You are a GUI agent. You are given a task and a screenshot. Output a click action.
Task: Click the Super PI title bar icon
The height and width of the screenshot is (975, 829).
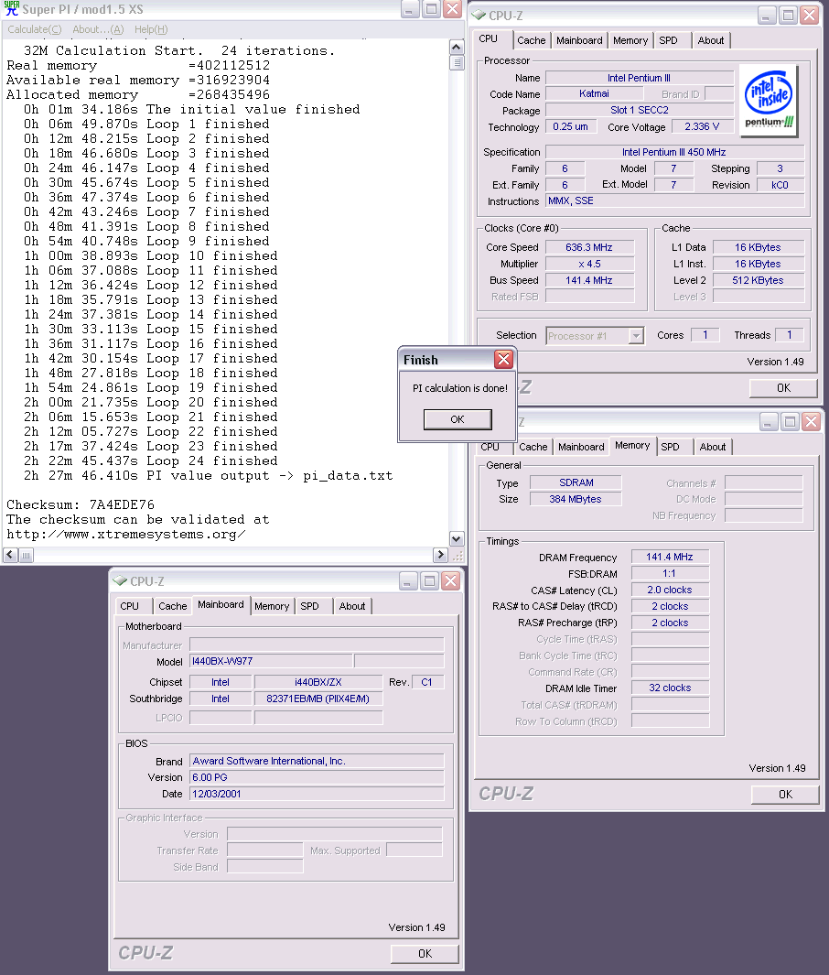click(11, 9)
